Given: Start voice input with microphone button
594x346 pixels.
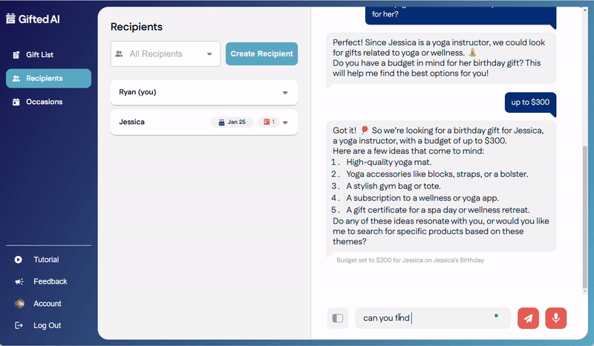Looking at the screenshot, I should pyautogui.click(x=555, y=318).
